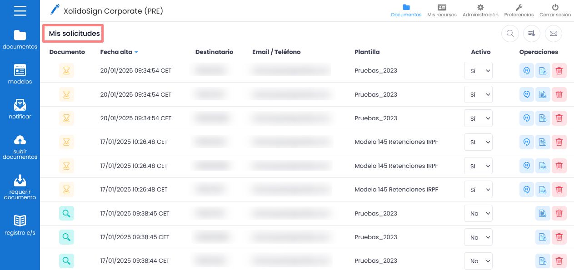Screen dimensions: 574x270
Task: Click hourglass pending icon in first row
Action: point(66,70)
